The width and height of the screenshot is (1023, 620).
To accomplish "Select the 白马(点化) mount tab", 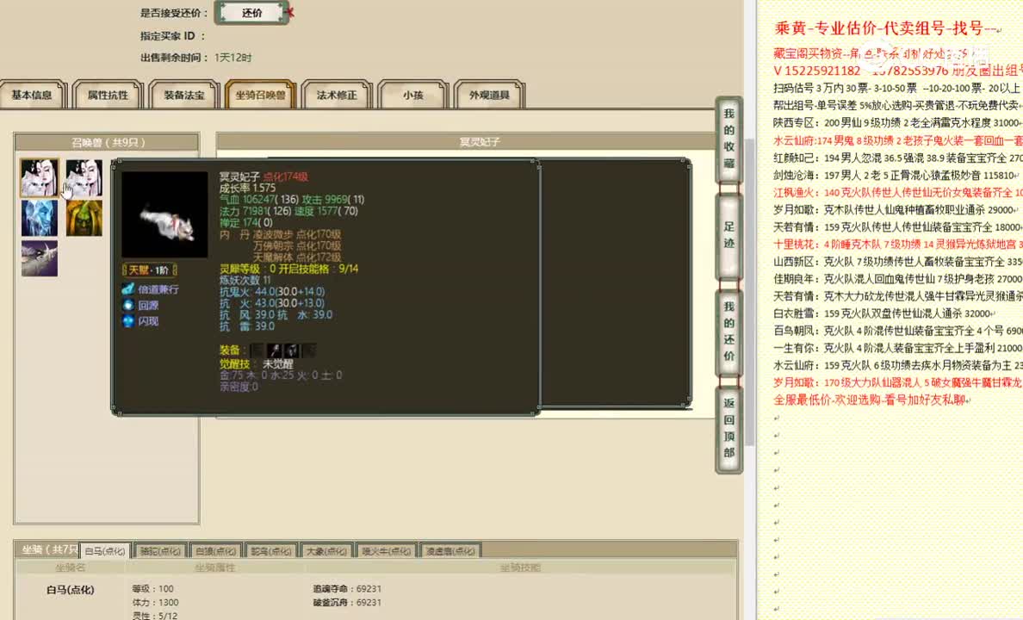I will 105,551.
